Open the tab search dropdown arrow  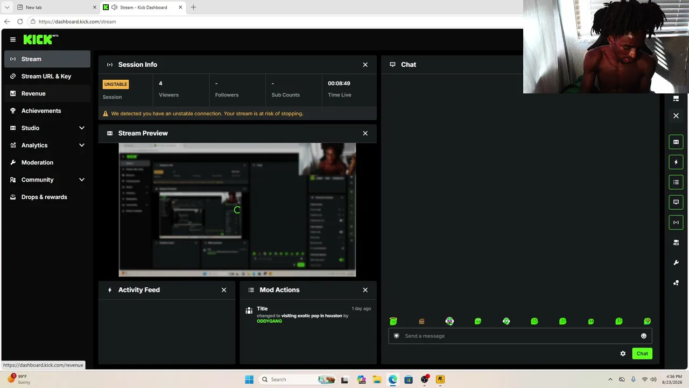click(x=7, y=8)
